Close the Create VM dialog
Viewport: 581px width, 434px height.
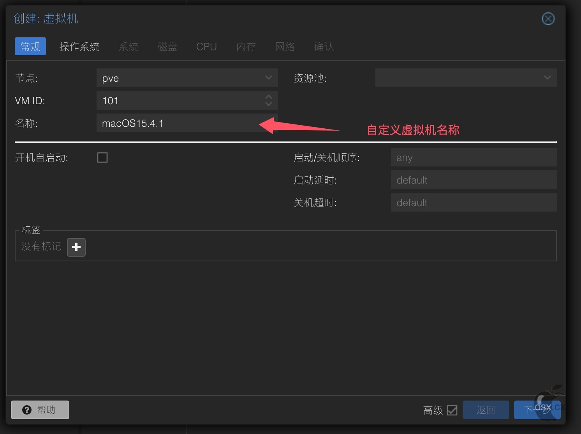(x=548, y=19)
